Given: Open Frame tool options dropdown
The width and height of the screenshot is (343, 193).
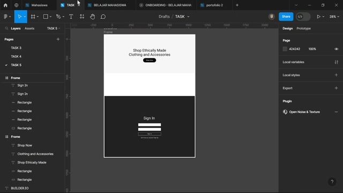Looking at the screenshot, I should pos(38,17).
